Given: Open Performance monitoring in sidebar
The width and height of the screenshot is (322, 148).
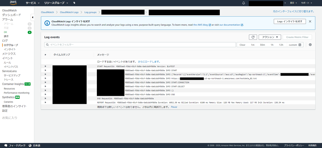Looking at the screenshot, I should tap(17, 93).
